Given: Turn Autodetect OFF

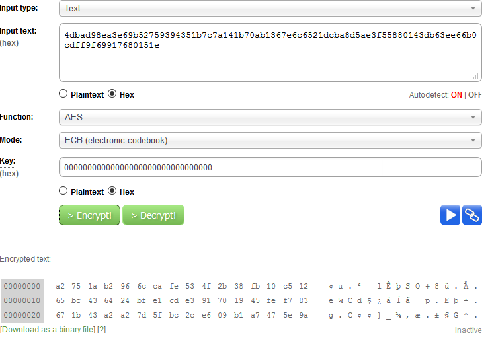Looking at the screenshot, I should (x=475, y=95).
